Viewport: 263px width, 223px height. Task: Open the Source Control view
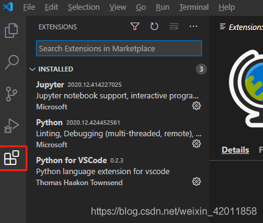(12, 94)
